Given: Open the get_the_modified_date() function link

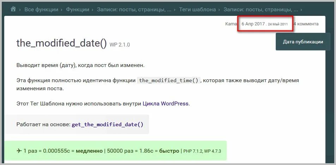Looking at the screenshot, I should coord(107,124).
